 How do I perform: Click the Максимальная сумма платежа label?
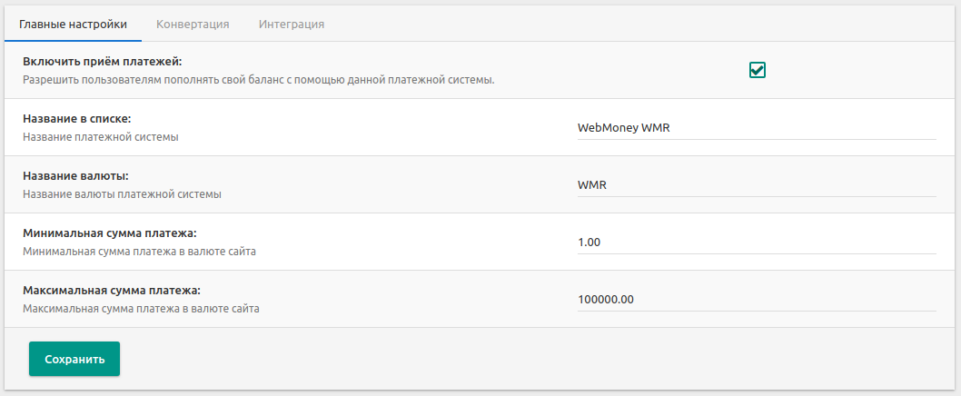click(111, 290)
